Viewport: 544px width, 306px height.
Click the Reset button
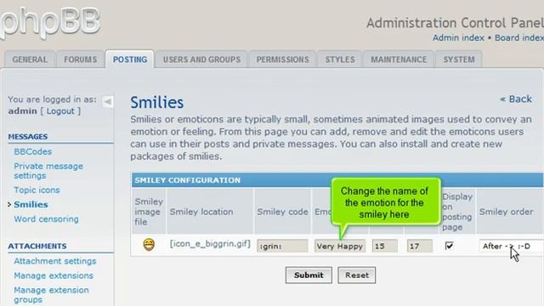(x=357, y=275)
